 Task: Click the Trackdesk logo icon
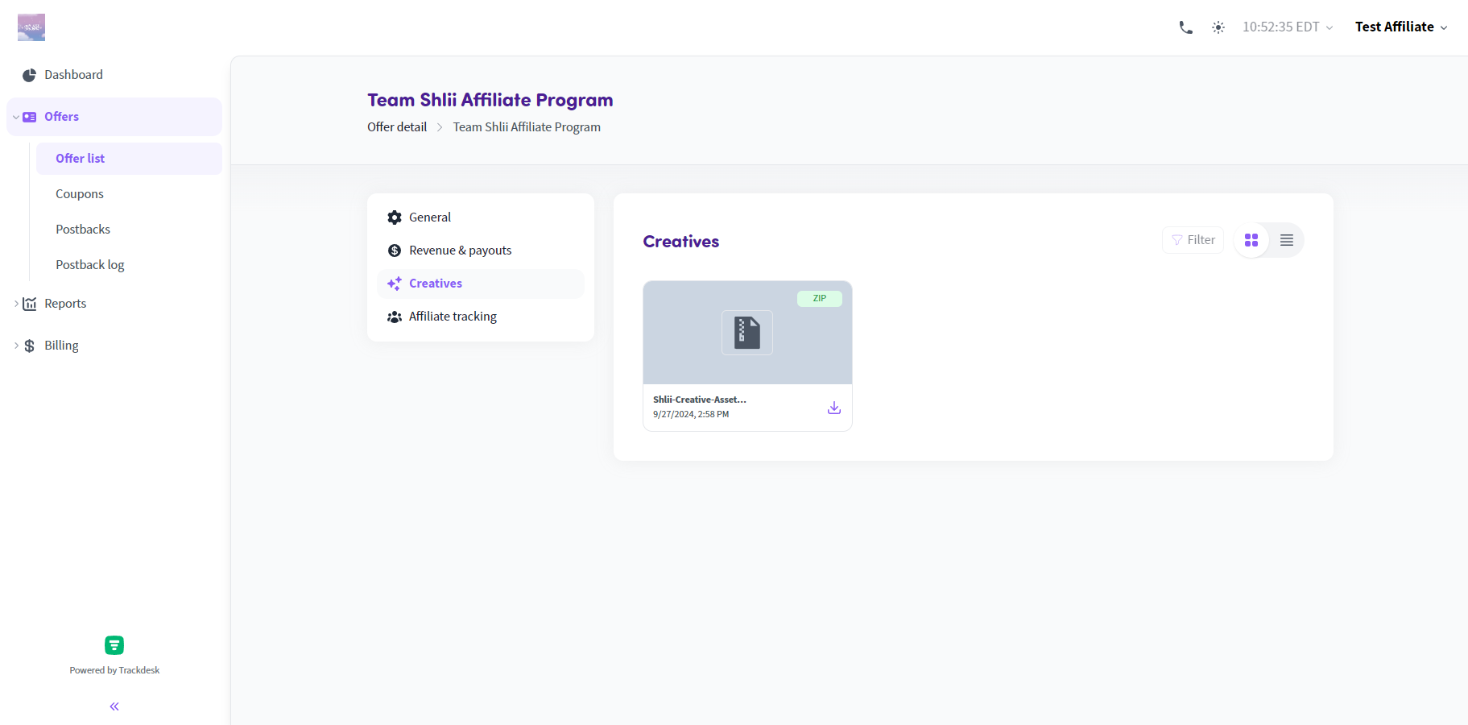point(114,645)
